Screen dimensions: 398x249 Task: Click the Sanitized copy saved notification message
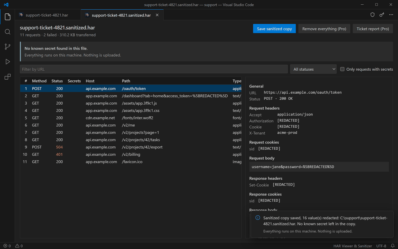pyautogui.click(x=325, y=221)
